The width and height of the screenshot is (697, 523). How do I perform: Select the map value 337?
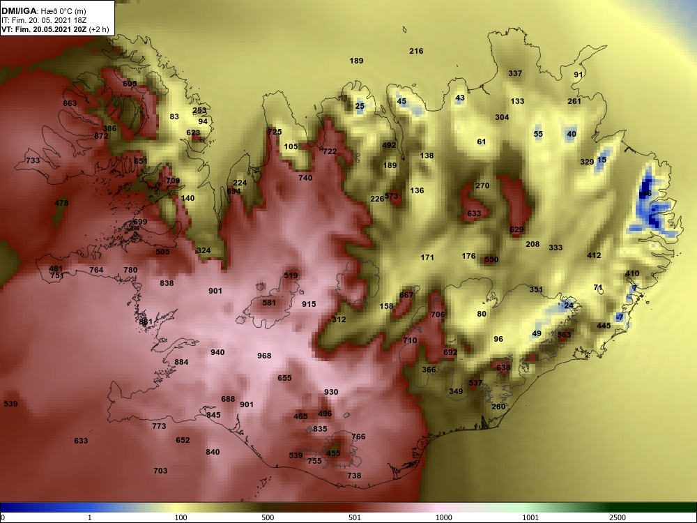pos(515,73)
